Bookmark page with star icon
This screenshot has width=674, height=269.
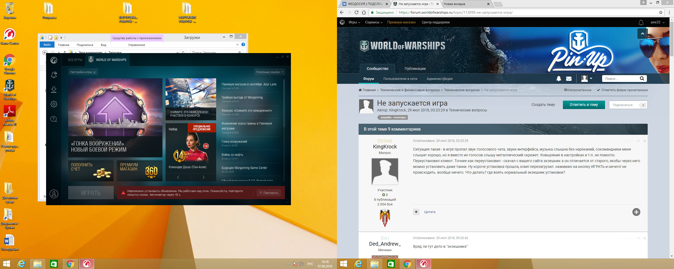tap(661, 12)
